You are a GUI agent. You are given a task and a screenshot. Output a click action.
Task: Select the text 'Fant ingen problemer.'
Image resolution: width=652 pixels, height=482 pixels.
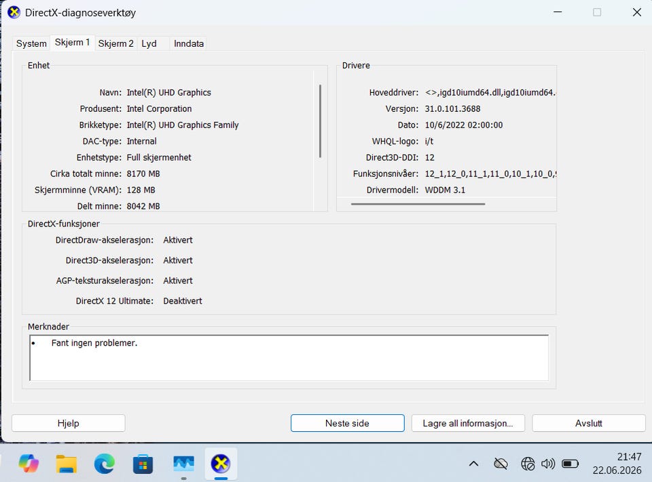point(94,343)
